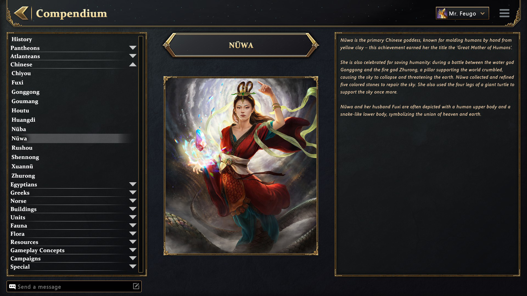
Task: Click the Mr. Feugo profile avatar
Action: coord(442,13)
